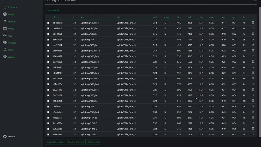Open log icon for plot 39045ba4
Viewport: 261px width, 147px height.
253,39
